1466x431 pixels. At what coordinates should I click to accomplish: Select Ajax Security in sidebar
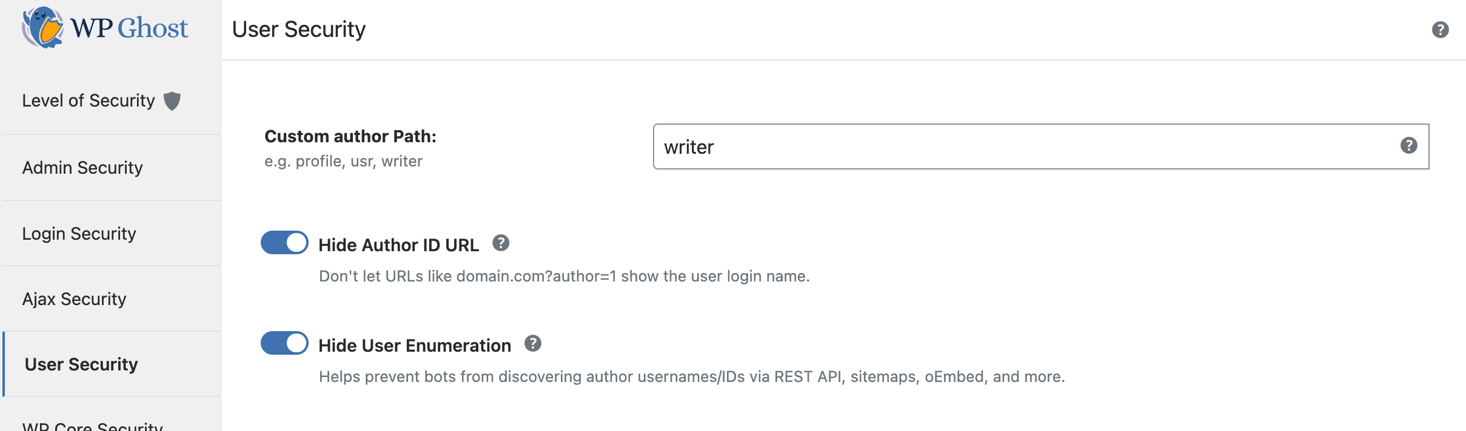pos(112,299)
